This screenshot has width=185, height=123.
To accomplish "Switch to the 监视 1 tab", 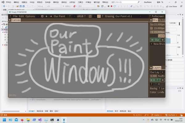I will 57,111.
